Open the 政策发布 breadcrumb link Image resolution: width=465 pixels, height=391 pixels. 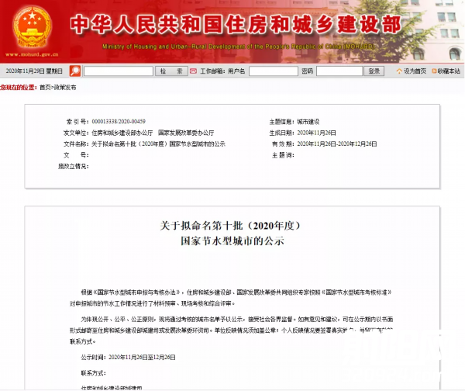coord(64,88)
